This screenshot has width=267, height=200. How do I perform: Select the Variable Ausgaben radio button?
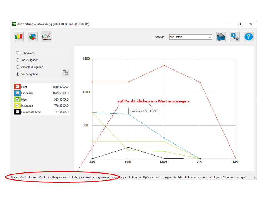[18, 67]
